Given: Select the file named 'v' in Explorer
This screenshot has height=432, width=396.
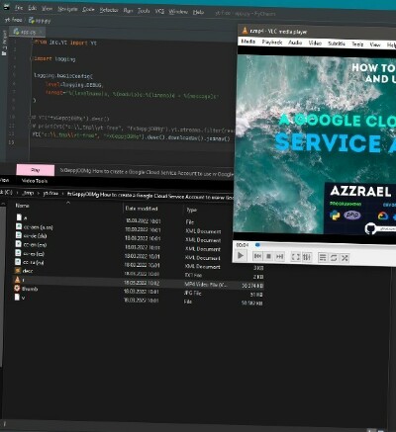Looking at the screenshot, I should tap(20, 298).
